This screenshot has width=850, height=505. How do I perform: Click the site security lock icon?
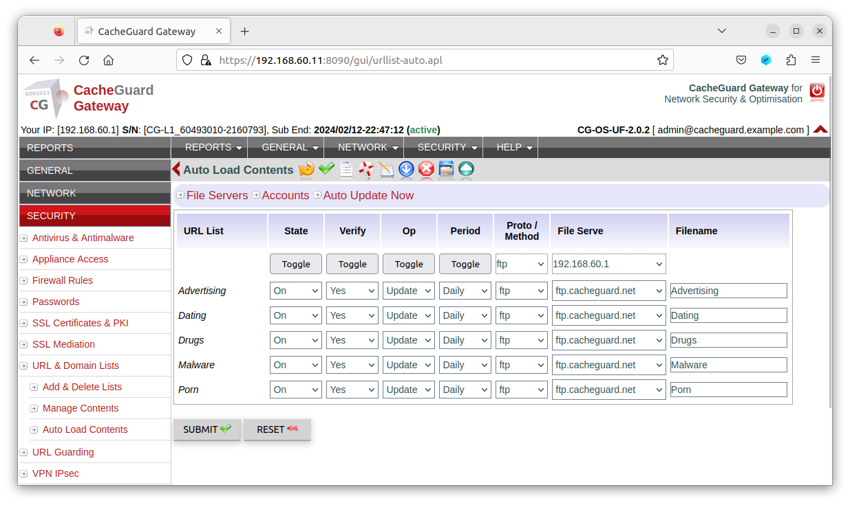(x=205, y=60)
